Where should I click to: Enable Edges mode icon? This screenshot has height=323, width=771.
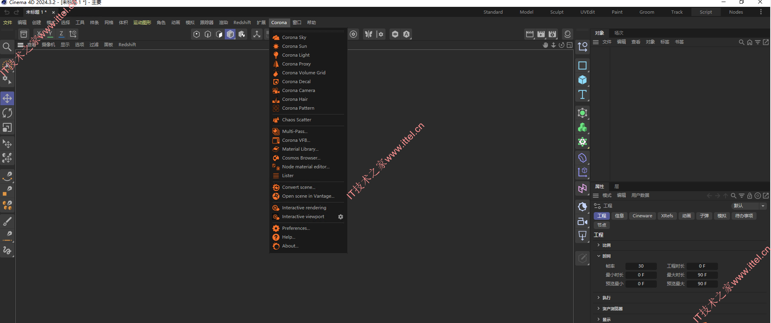pyautogui.click(x=208, y=34)
